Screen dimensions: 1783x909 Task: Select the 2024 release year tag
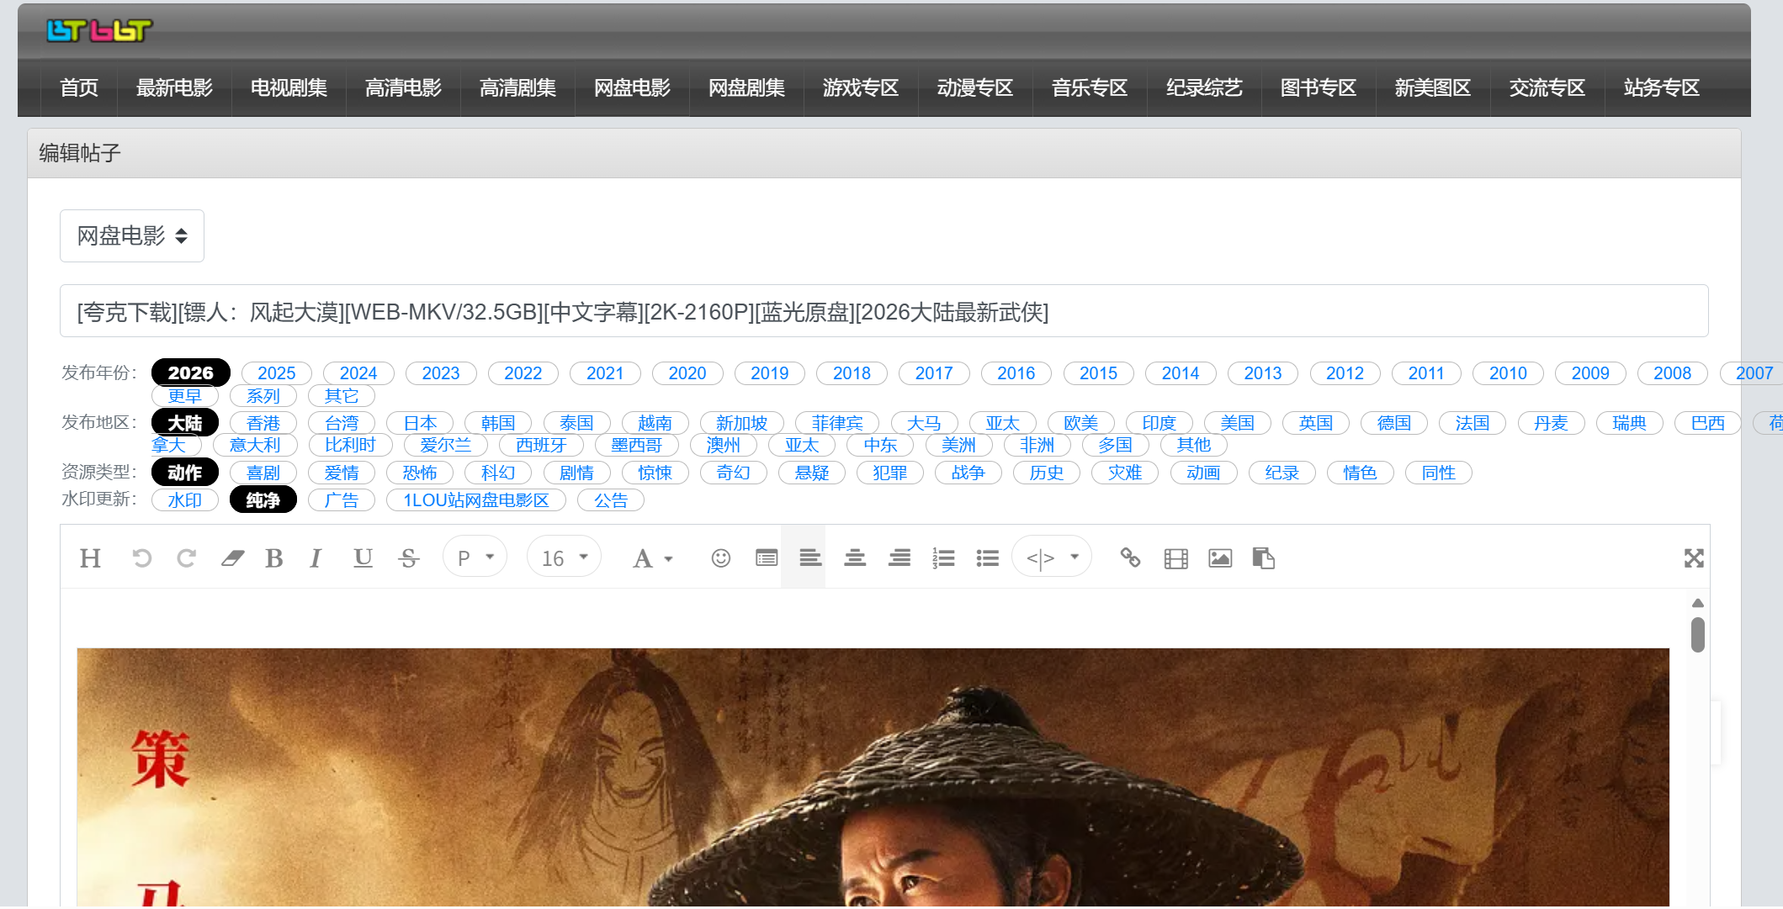358,373
